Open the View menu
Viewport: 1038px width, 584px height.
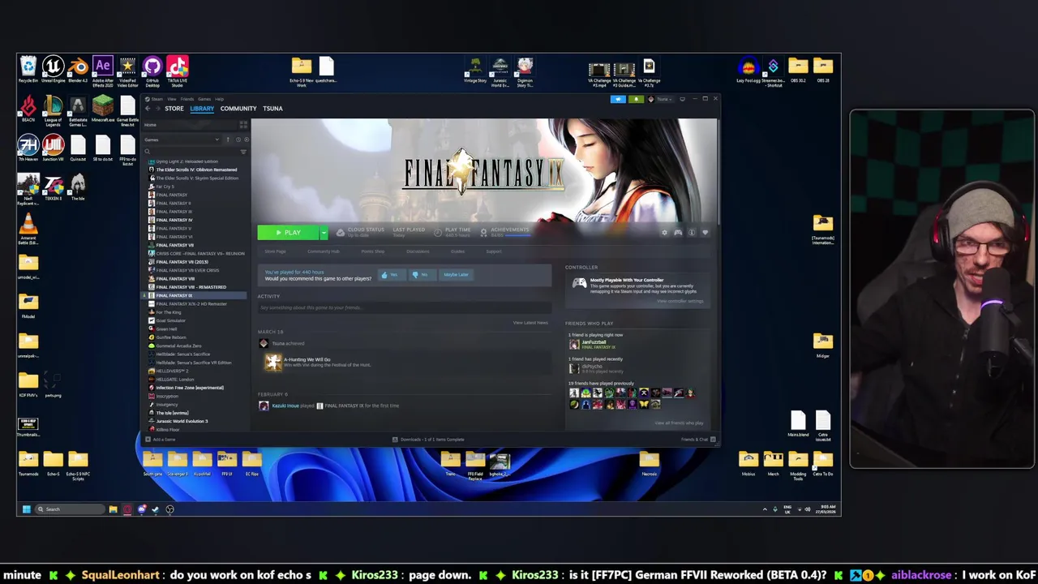click(172, 99)
